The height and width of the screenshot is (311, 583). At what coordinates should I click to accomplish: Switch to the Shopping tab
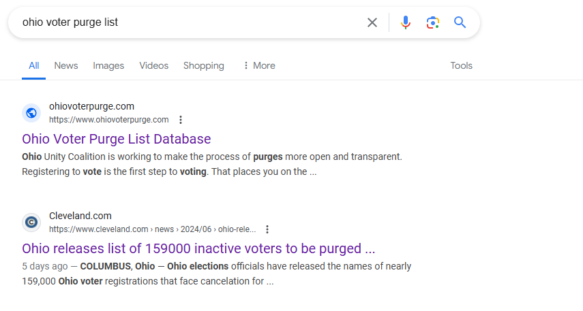(x=204, y=66)
